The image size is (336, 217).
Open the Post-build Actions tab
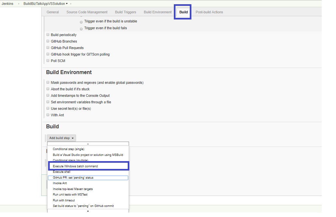tap(209, 12)
